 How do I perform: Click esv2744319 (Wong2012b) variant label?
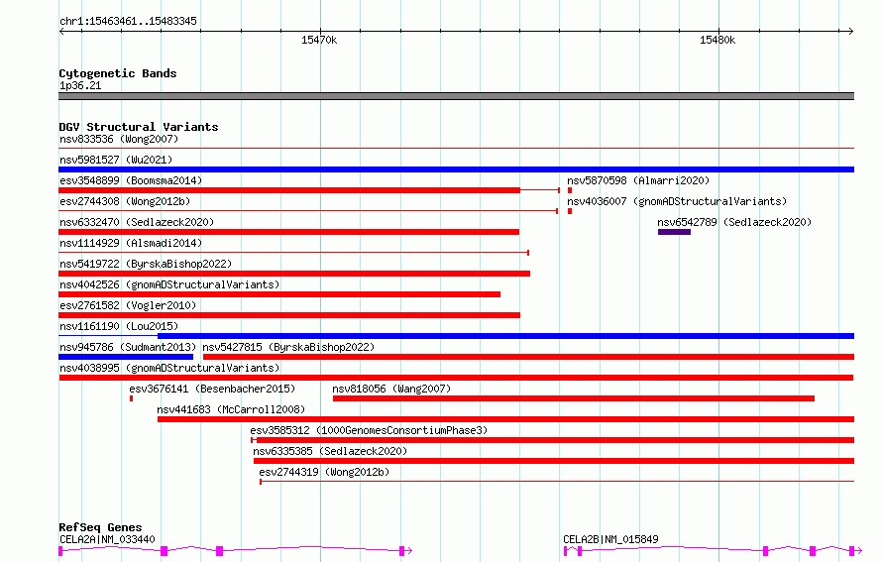click(324, 472)
